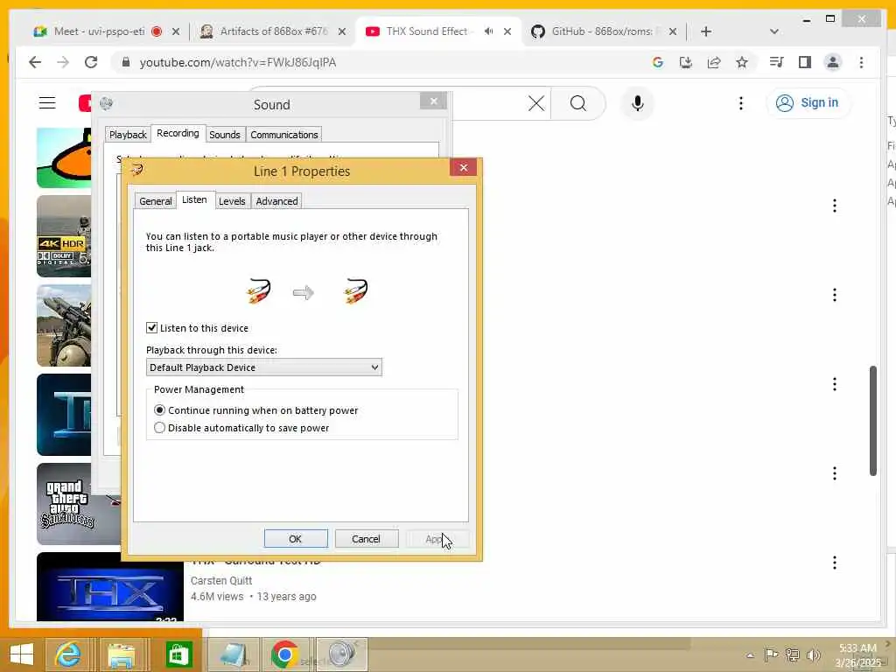Open YouTube settings three-dot menu near Sign in
896x672 pixels.
tap(740, 103)
